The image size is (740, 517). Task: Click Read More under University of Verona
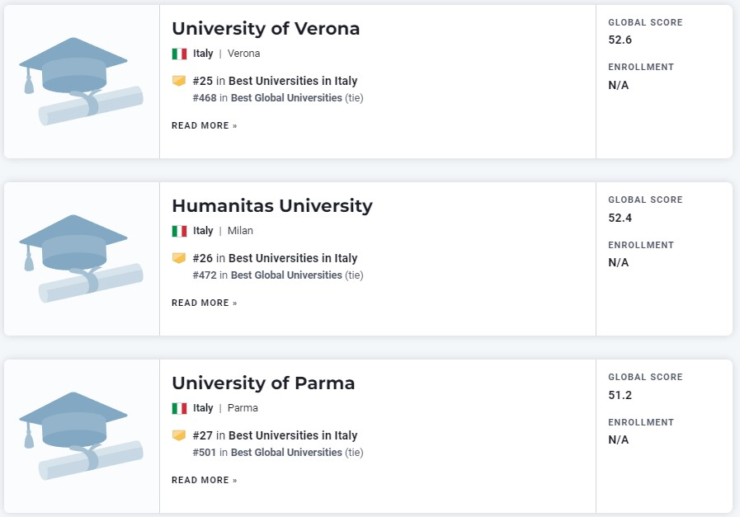click(205, 125)
